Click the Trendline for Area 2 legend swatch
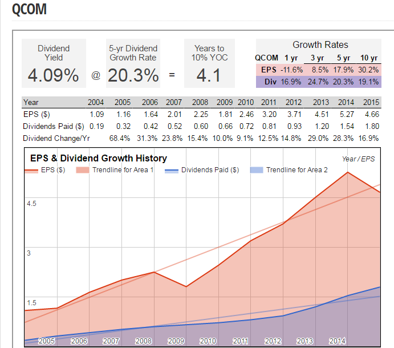 pos(257,170)
